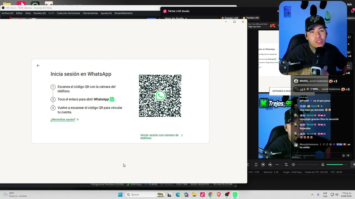
Task: Choose Iniciar sesión con número de teléfono
Action: coord(161,137)
